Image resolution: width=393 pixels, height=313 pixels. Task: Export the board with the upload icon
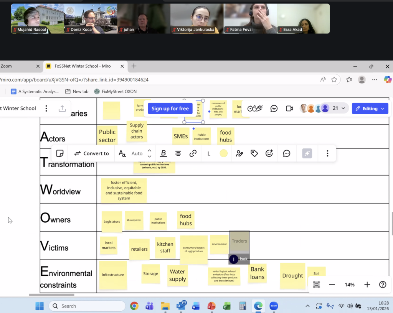click(62, 108)
